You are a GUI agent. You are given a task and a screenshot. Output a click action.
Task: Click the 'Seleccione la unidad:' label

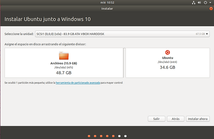pyautogui.click(x=19, y=34)
